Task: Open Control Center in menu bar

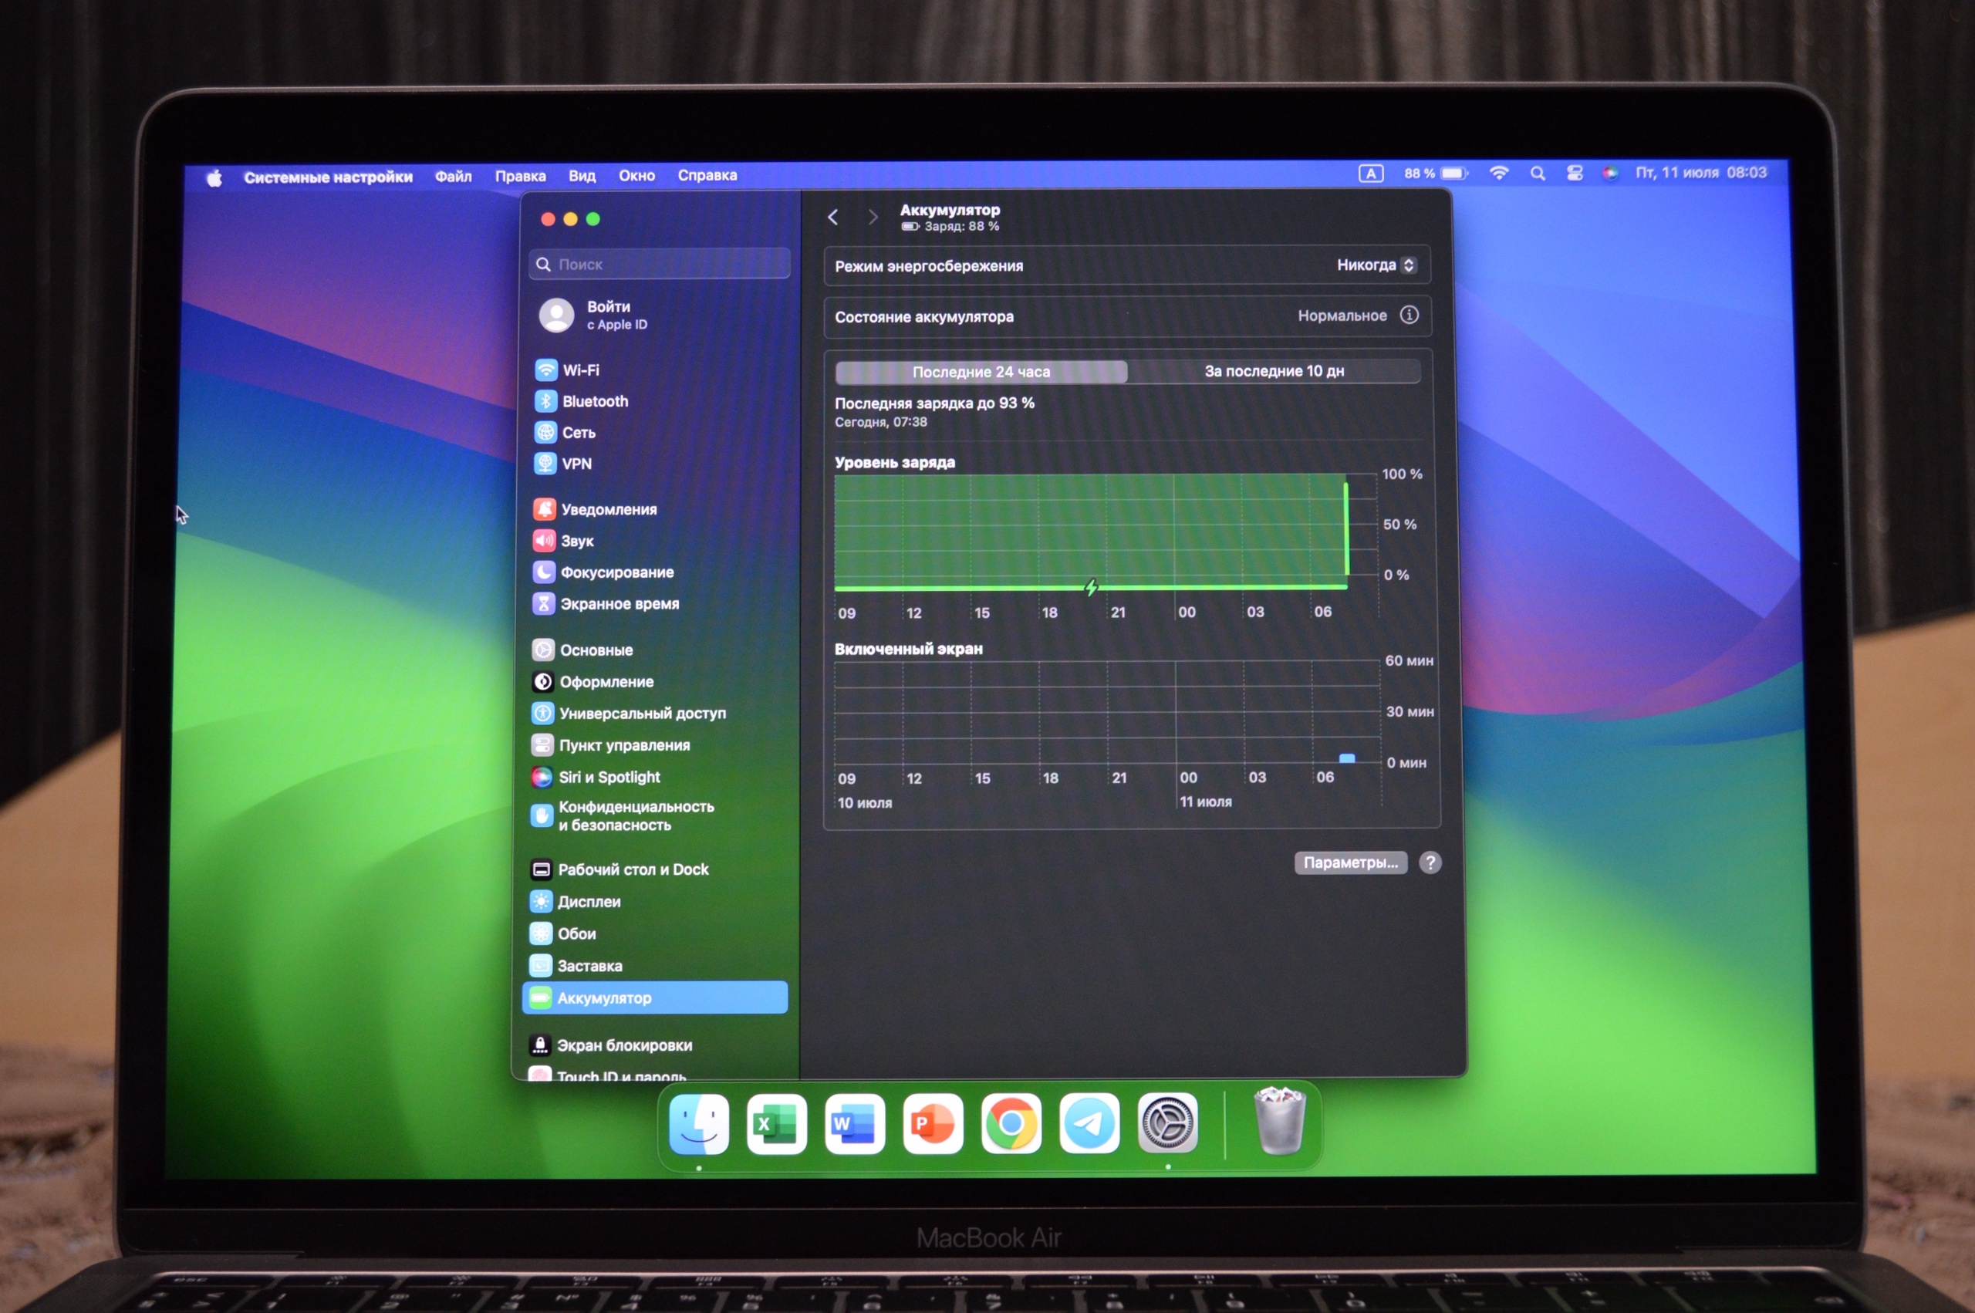Action: 1575,174
